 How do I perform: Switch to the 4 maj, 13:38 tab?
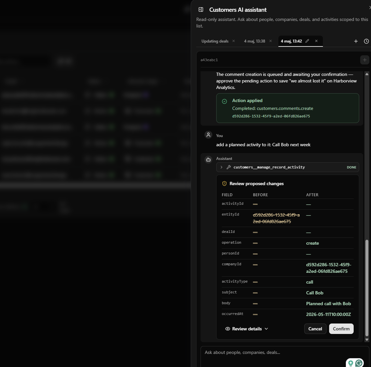[255, 41]
